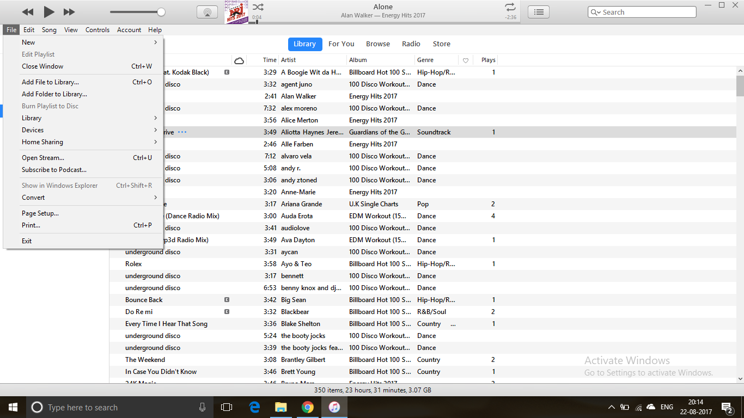This screenshot has width=744, height=418.
Task: Exit iTunes via the File menu
Action: pyautogui.click(x=83, y=241)
